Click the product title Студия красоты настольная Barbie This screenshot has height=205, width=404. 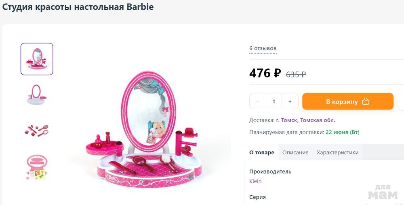78,7
